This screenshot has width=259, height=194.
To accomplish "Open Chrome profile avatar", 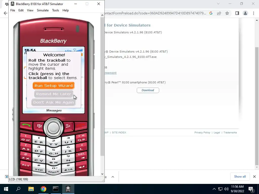I will tap(245, 13).
